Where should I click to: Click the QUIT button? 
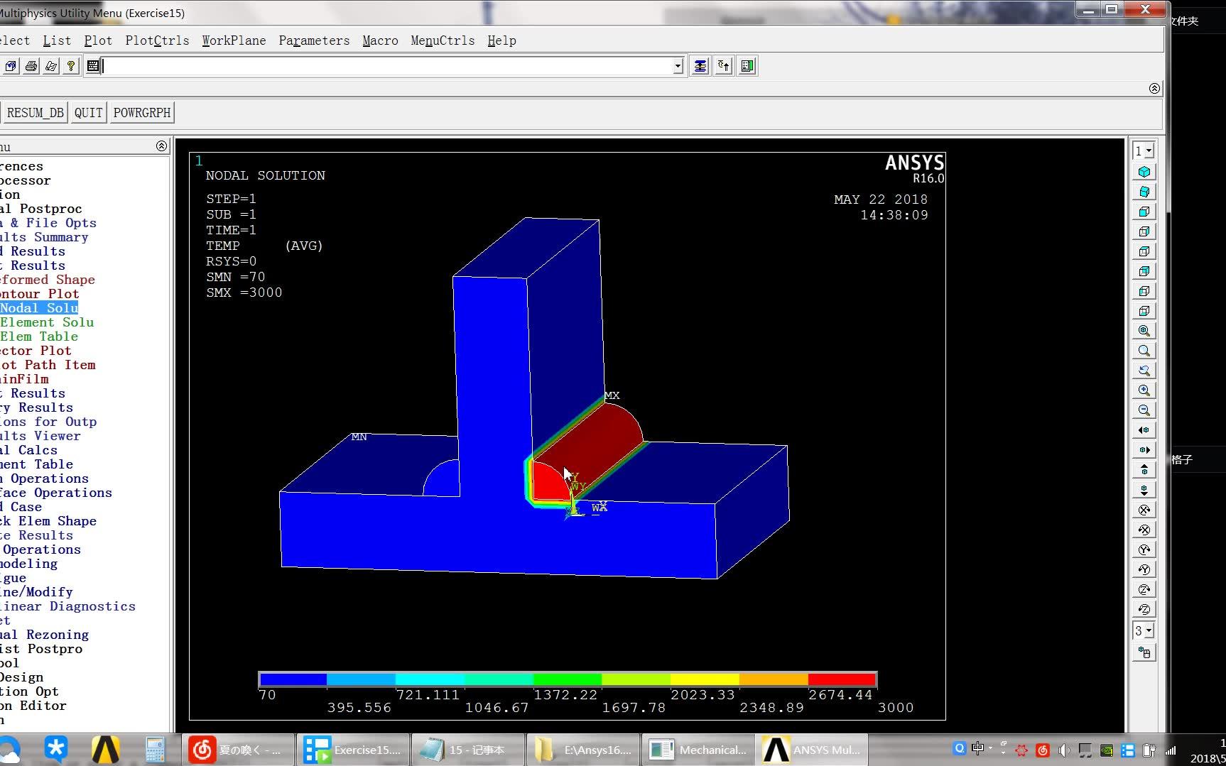[87, 112]
